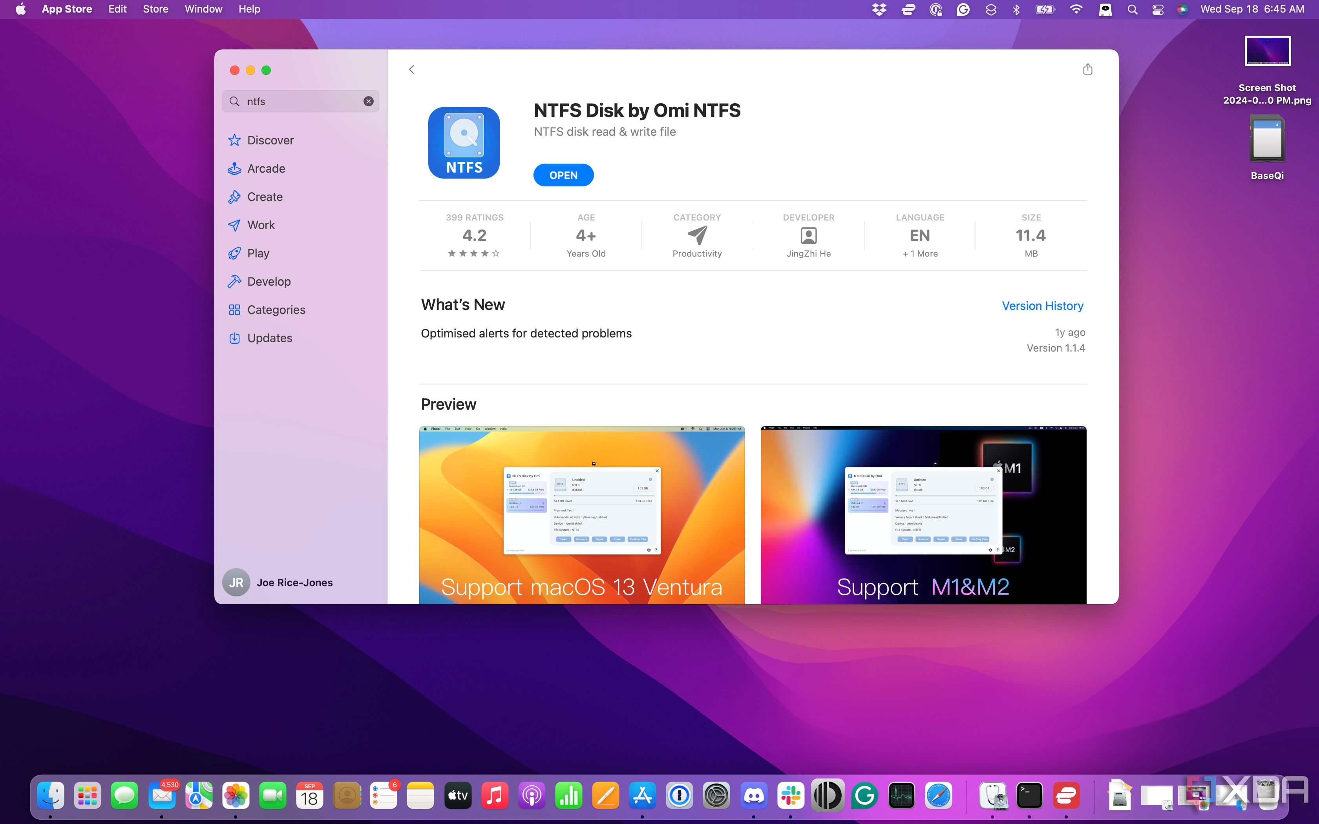Open Joe Rice-Jones account profile

point(278,583)
